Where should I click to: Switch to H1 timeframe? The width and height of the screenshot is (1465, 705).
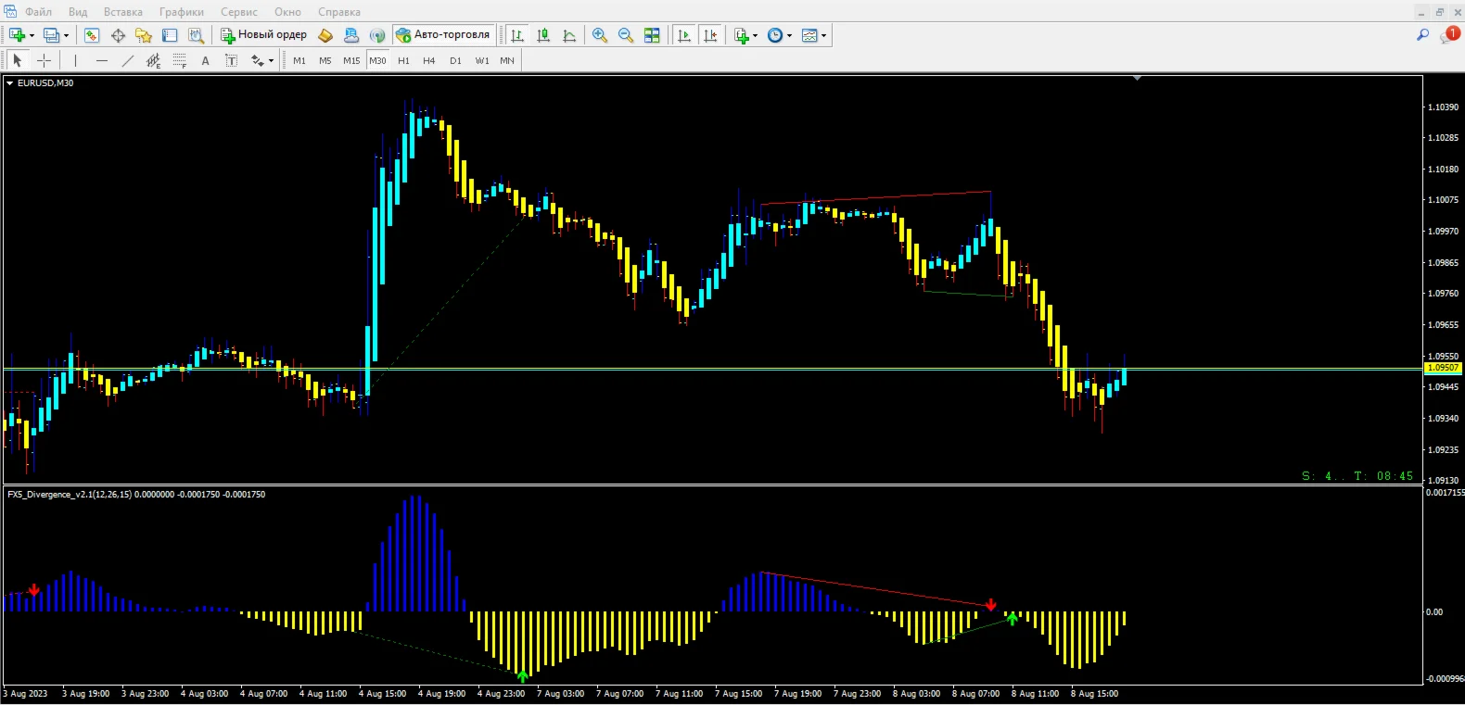pyautogui.click(x=403, y=60)
